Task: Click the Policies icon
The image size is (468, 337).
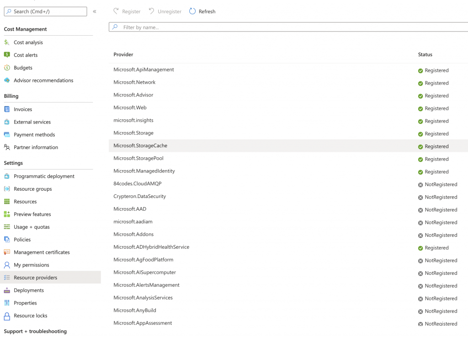Action: [7, 240]
